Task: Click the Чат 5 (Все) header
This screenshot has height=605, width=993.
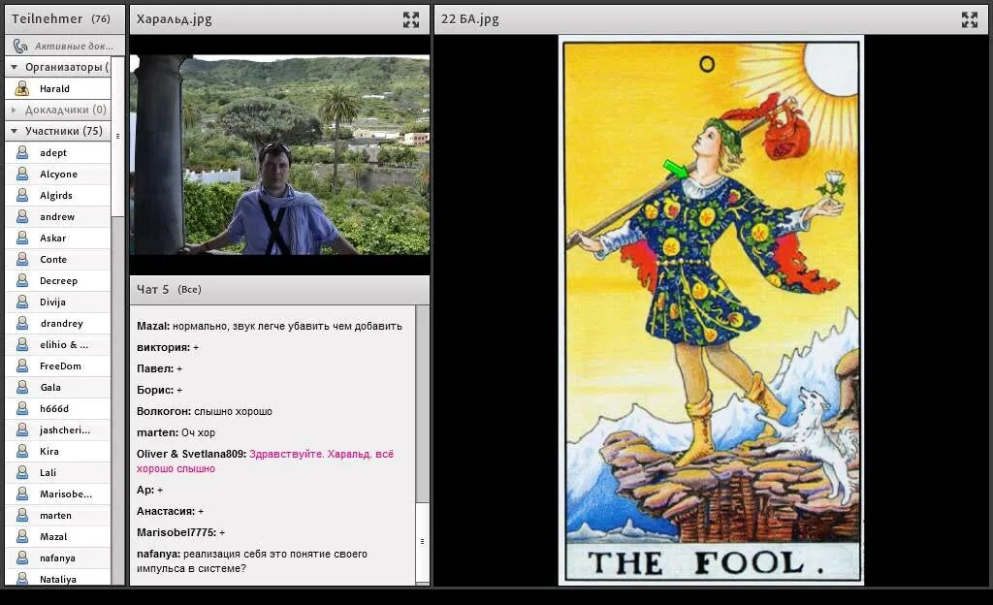Action: point(169,289)
